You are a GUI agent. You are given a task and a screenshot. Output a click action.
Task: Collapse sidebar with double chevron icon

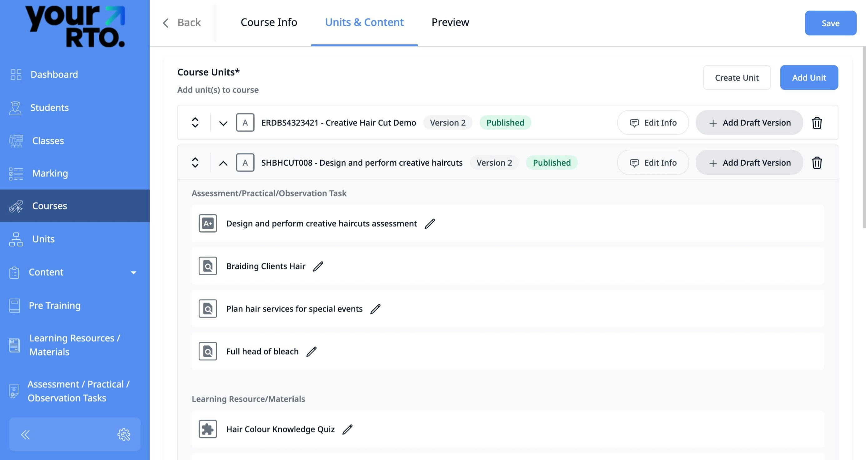point(25,434)
